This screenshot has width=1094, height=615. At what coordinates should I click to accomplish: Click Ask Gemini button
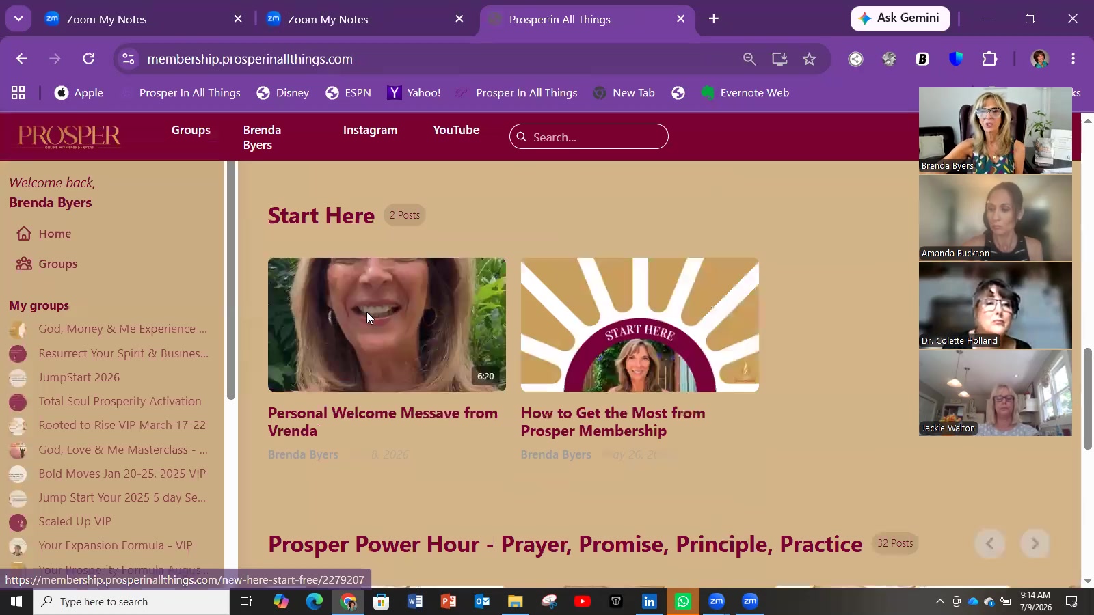click(x=900, y=18)
